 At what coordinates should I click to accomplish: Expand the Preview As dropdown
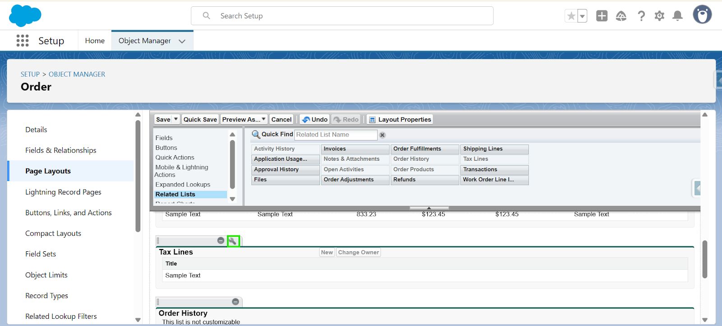point(264,119)
